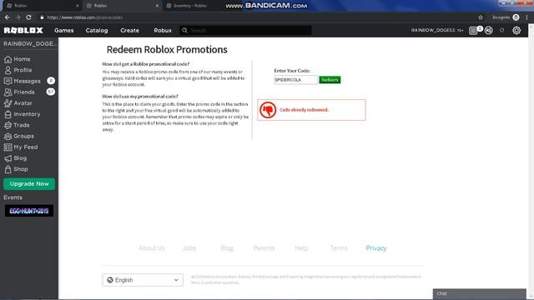Click the Roblox logo in header
Viewport: 534px width, 300px height.
(23, 30)
